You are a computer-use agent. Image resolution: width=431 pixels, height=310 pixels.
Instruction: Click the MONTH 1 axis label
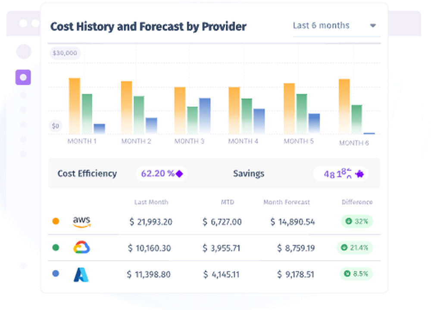click(x=82, y=141)
